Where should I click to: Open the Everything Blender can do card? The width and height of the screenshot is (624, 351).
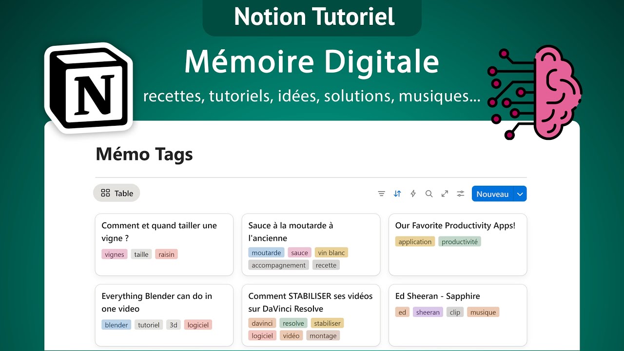pos(164,315)
